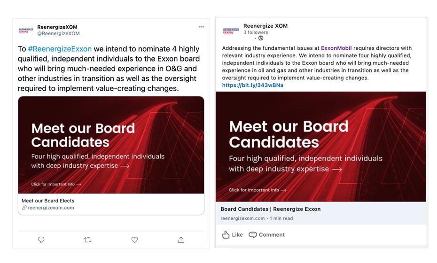Image resolution: width=437 pixels, height=263 pixels.
Task: Open the #ReenergizeExxon hashtag link
Action: (x=60, y=49)
